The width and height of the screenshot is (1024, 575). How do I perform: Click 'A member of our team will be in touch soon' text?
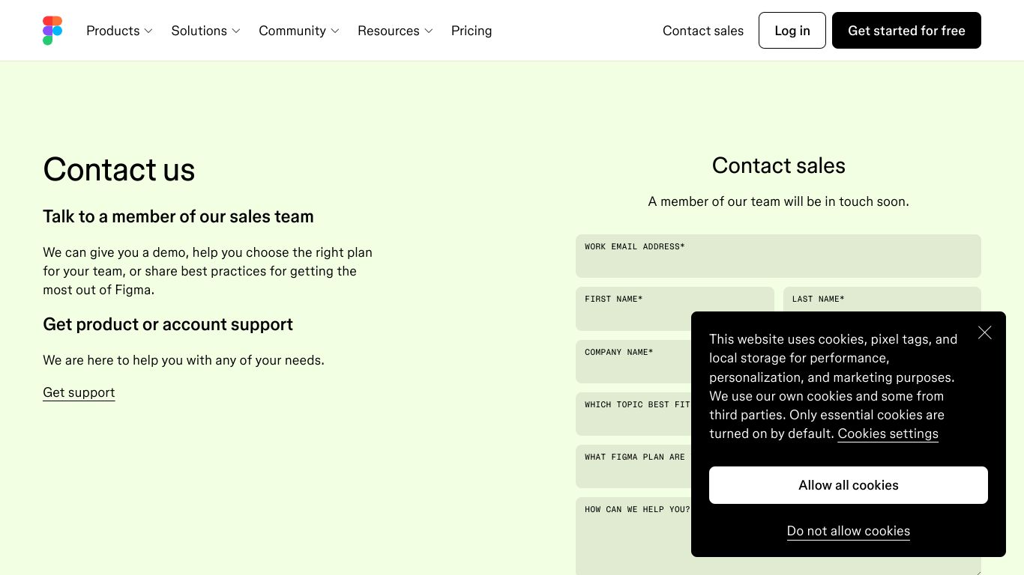point(779,201)
